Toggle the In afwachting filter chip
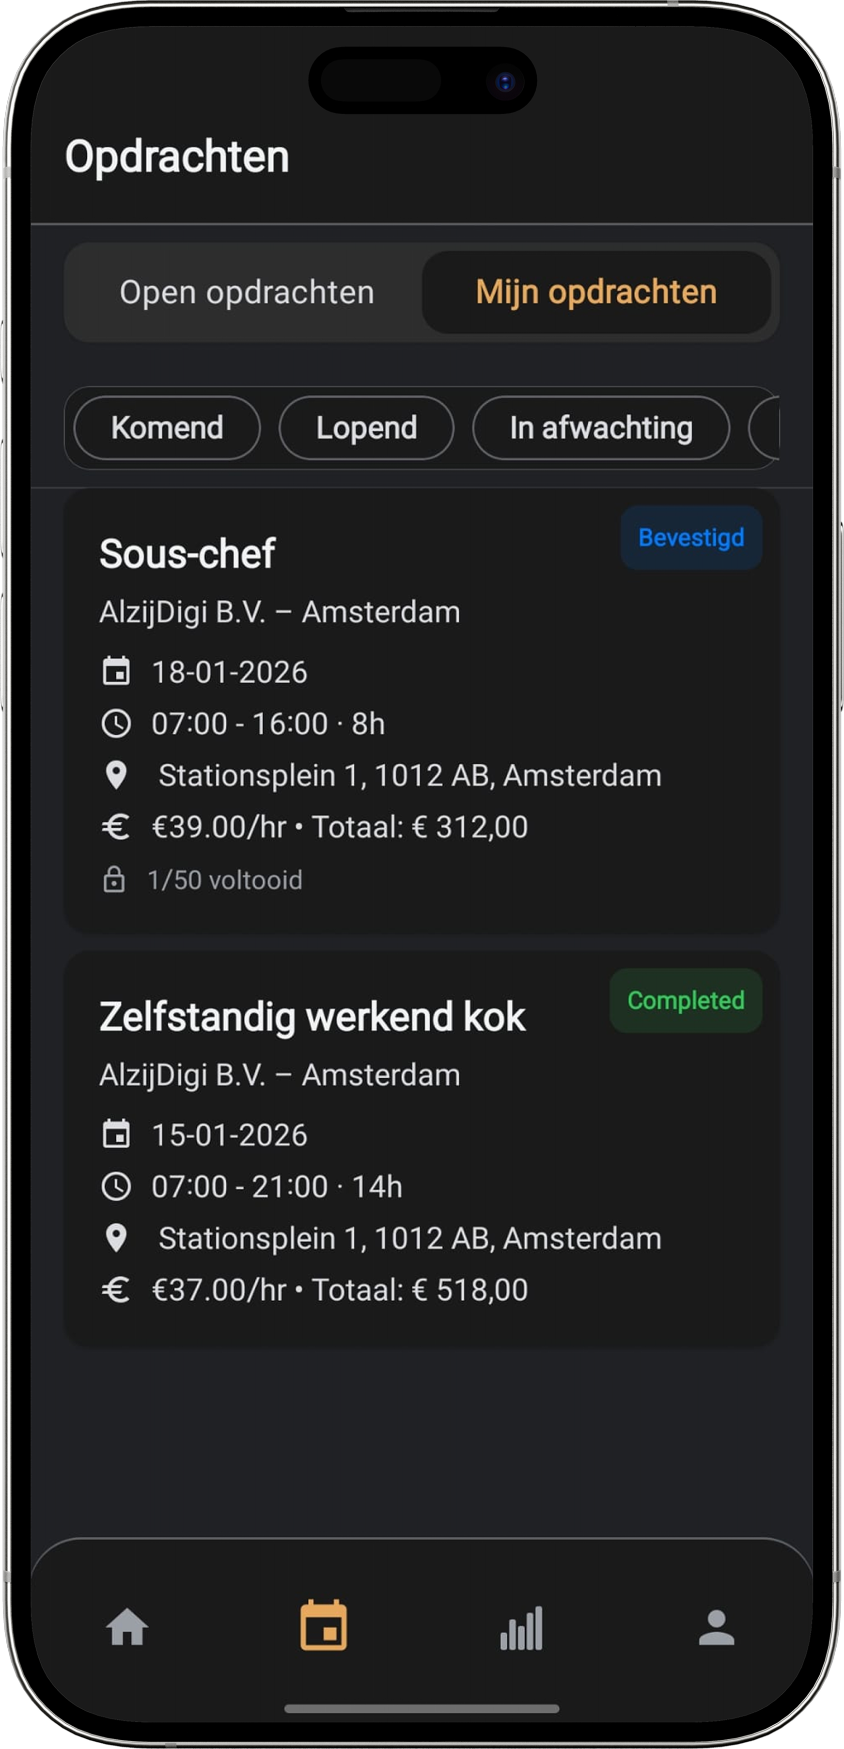 click(601, 428)
